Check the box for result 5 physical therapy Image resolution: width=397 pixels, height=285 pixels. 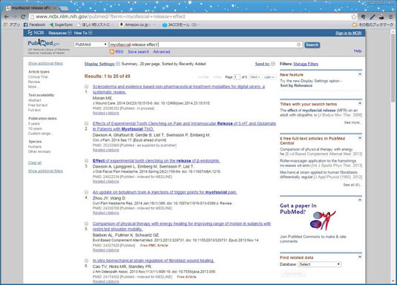(x=86, y=223)
